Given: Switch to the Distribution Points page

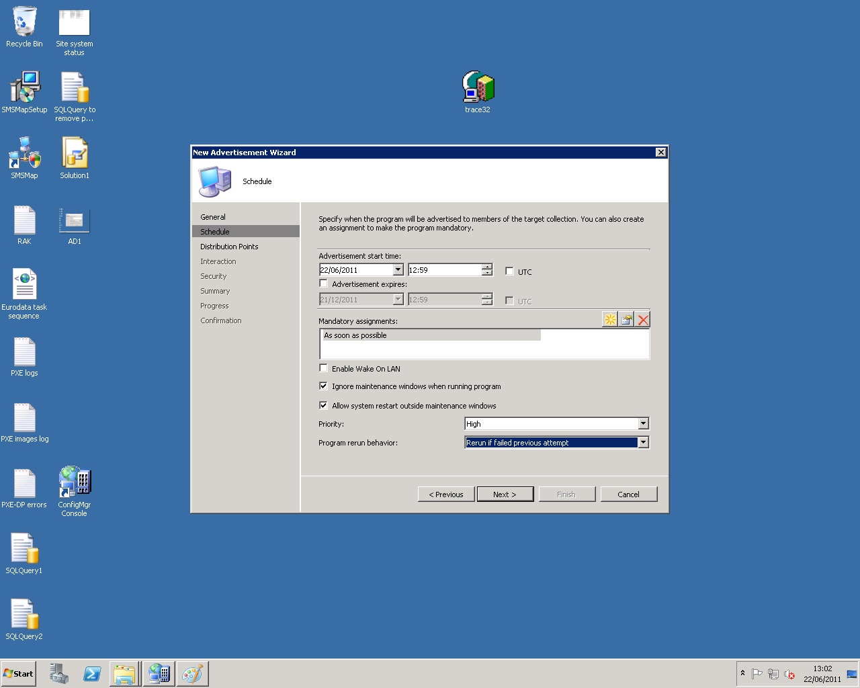Looking at the screenshot, I should (x=229, y=246).
